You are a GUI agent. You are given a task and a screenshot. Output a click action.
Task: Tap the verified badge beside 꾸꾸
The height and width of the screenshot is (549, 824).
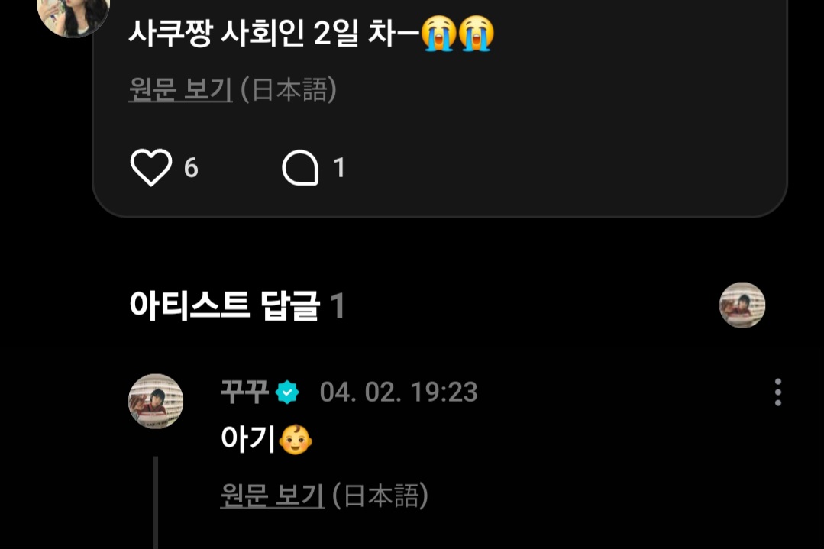(287, 392)
